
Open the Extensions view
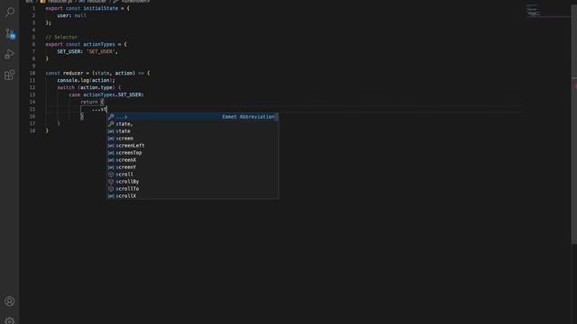click(x=10, y=75)
